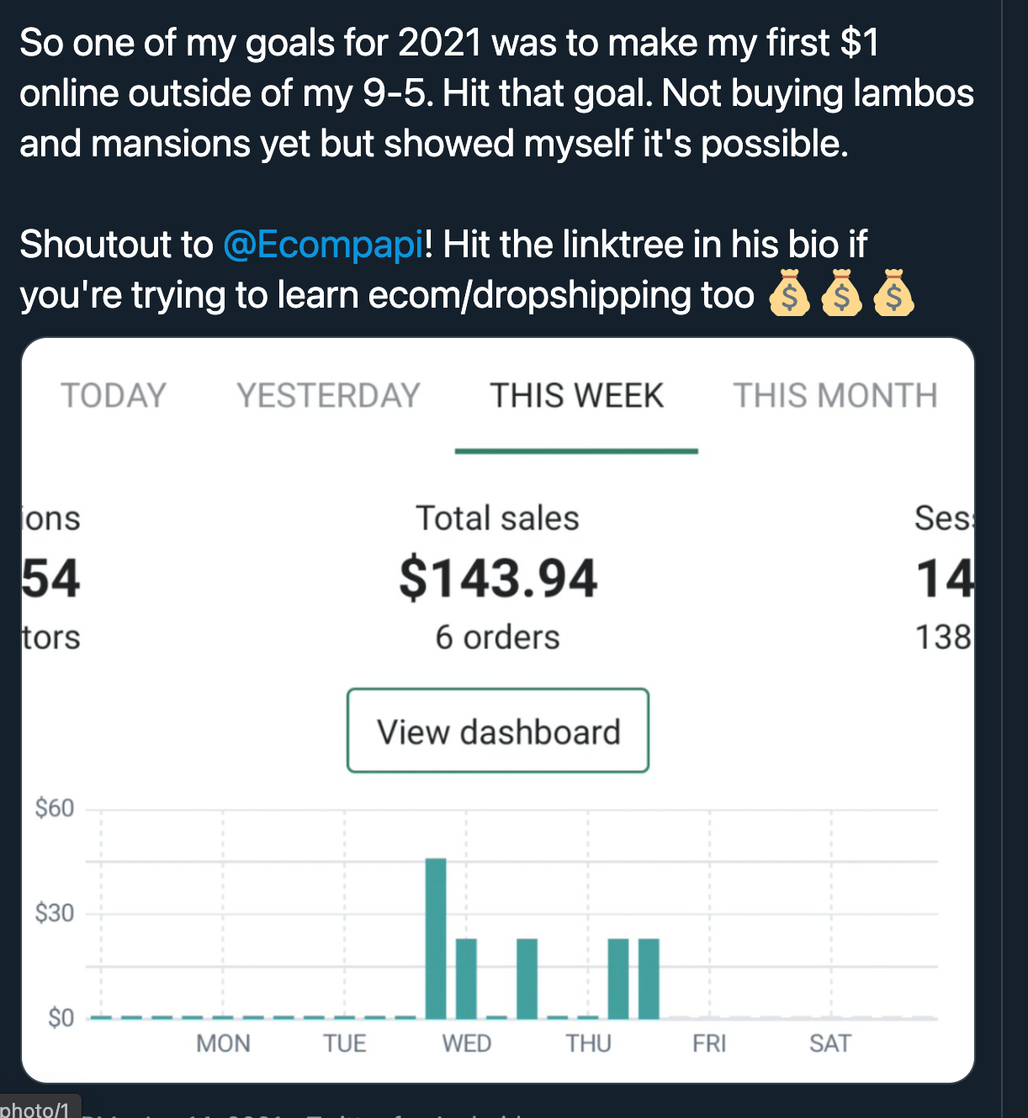Click the WED axis label

(466, 1043)
